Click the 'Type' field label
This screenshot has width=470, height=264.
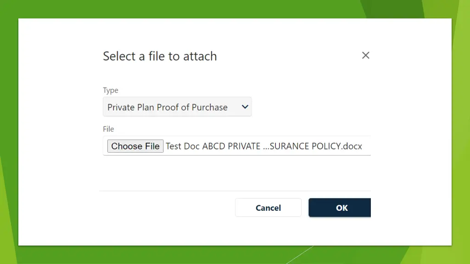click(111, 90)
